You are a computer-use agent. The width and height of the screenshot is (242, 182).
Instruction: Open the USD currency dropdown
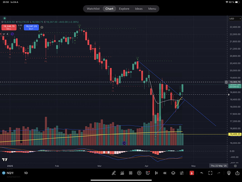(x=232, y=19)
